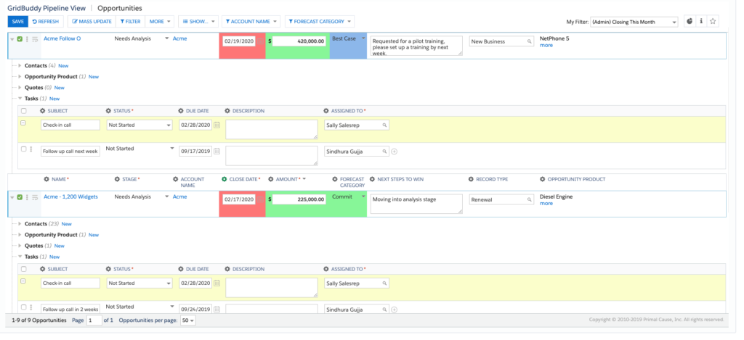
Task: Click circle arrow icon after Sindhura Gujja, 09/17/2019 row
Action: (x=394, y=152)
